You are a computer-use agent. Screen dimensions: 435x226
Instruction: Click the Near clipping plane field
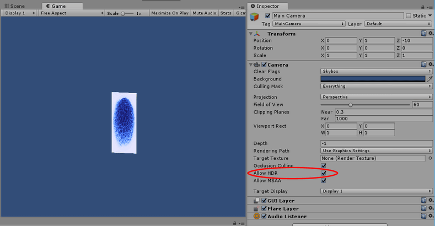pyautogui.click(x=384, y=112)
